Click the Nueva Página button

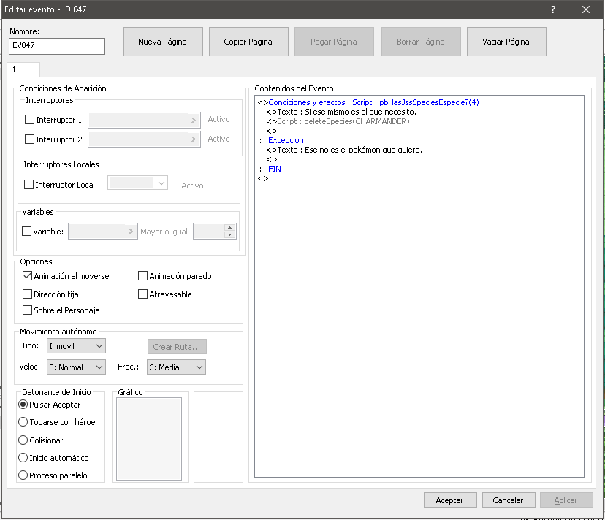click(x=164, y=42)
